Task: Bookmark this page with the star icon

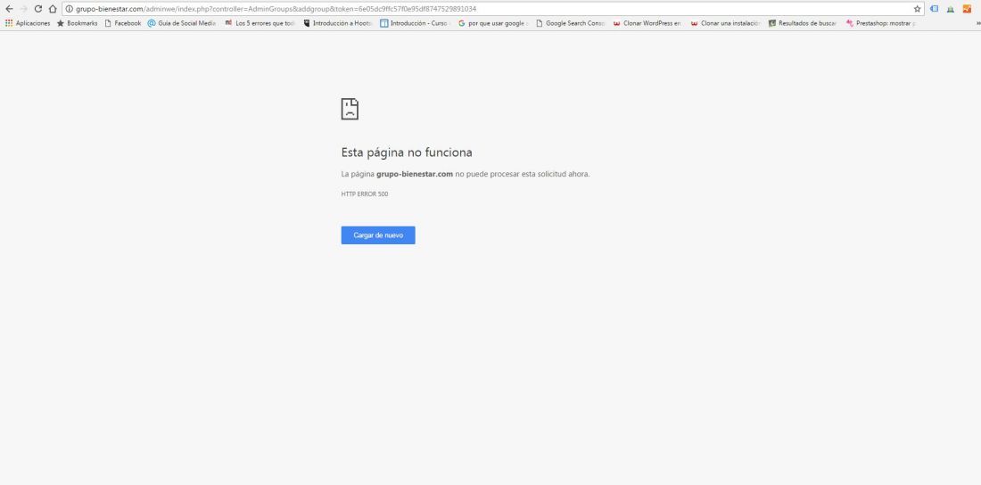Action: [x=917, y=9]
